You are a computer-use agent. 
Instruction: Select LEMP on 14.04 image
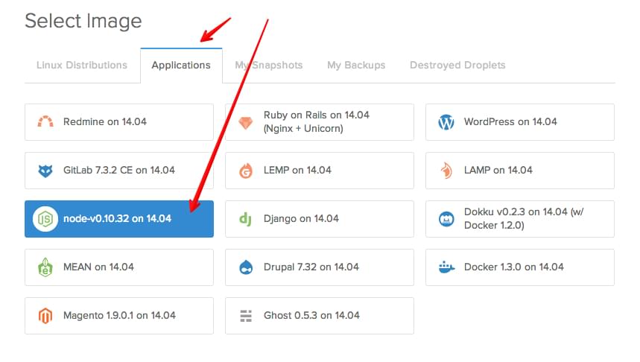coord(320,171)
